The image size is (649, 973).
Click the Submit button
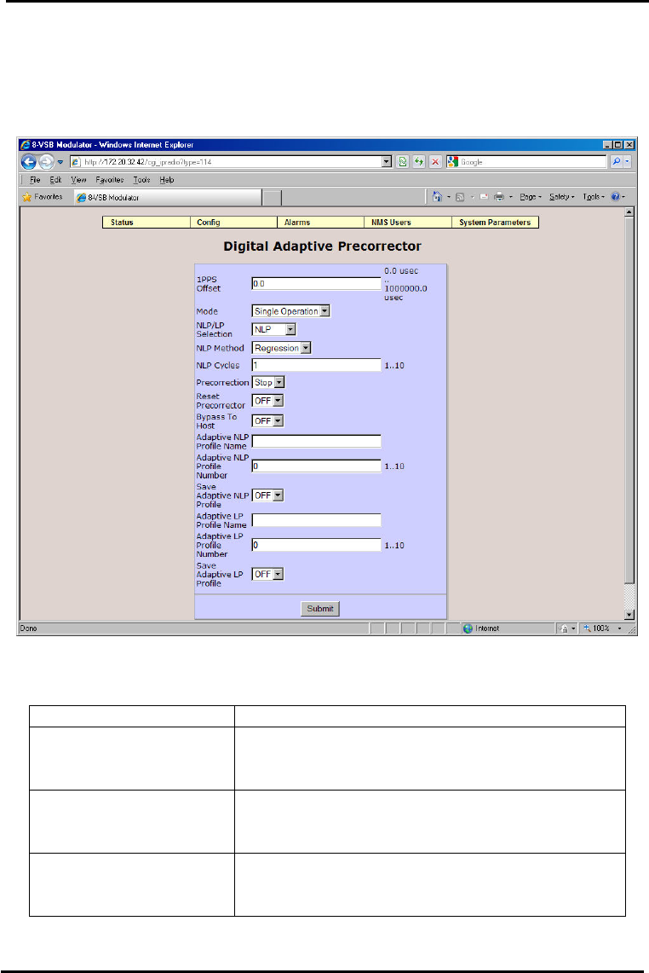[x=320, y=609]
